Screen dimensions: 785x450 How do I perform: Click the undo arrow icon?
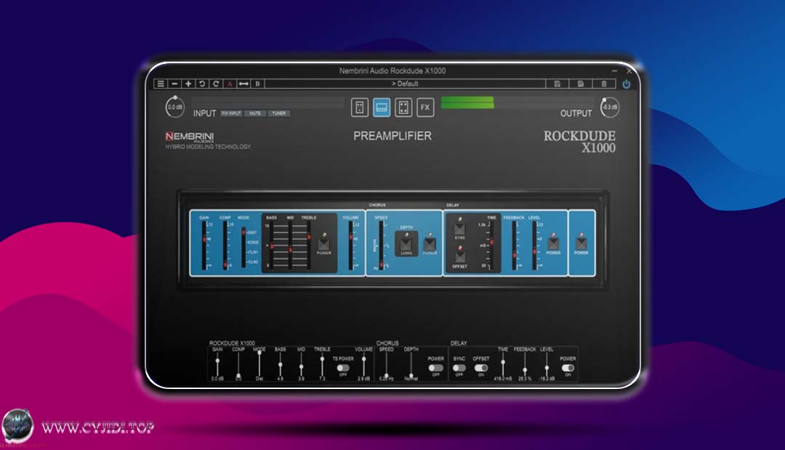[x=202, y=83]
